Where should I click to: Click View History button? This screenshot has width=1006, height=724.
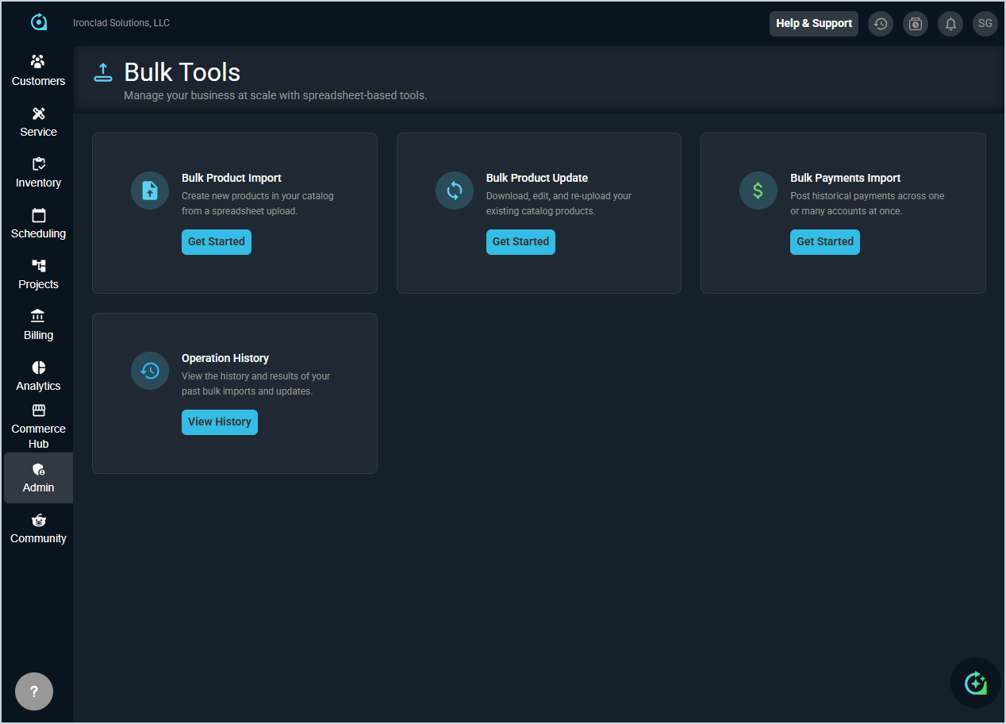pos(219,422)
